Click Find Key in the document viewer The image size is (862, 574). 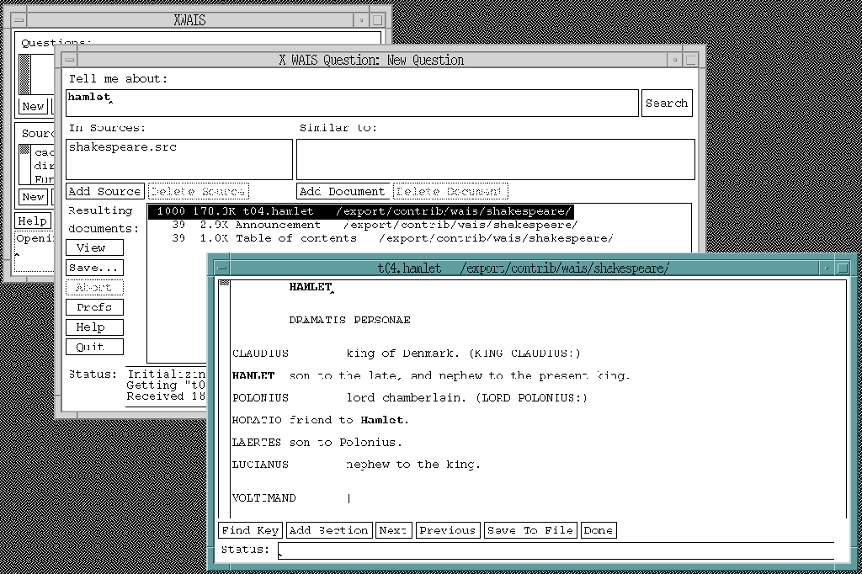(250, 530)
